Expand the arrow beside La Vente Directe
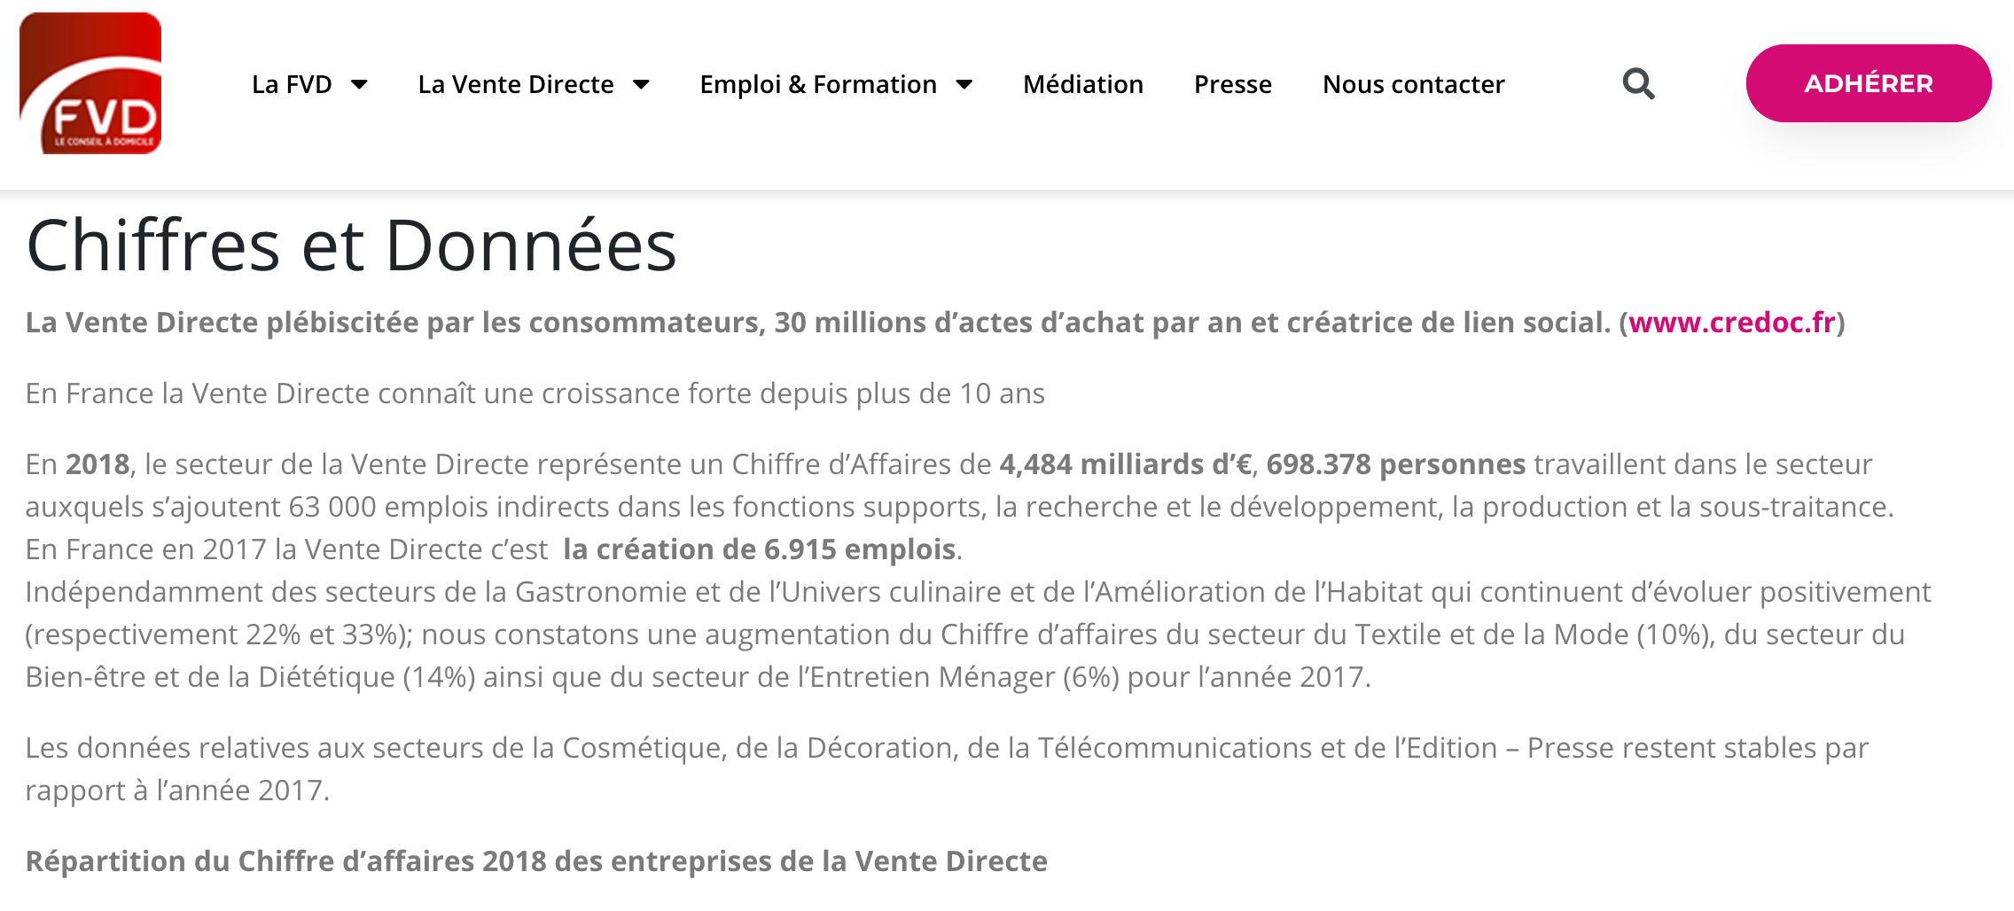The width and height of the screenshot is (2014, 911). click(641, 84)
